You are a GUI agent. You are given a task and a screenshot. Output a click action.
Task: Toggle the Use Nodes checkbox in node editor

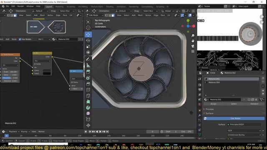click(20, 39)
